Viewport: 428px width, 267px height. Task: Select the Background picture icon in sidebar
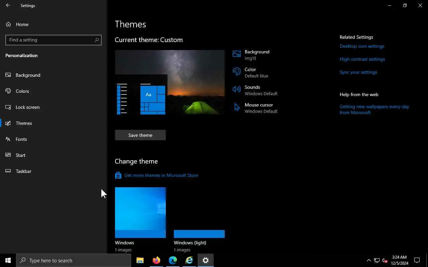click(x=8, y=75)
